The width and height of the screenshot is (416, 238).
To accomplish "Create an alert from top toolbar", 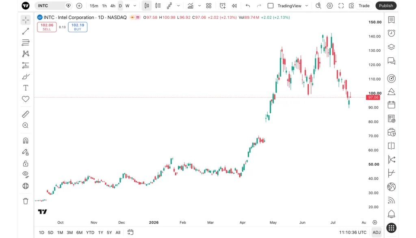I will pos(223,6).
